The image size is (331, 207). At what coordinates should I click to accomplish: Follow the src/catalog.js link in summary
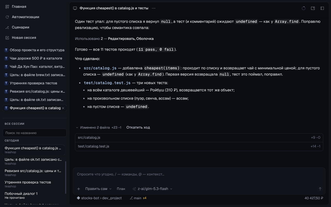click(100, 68)
